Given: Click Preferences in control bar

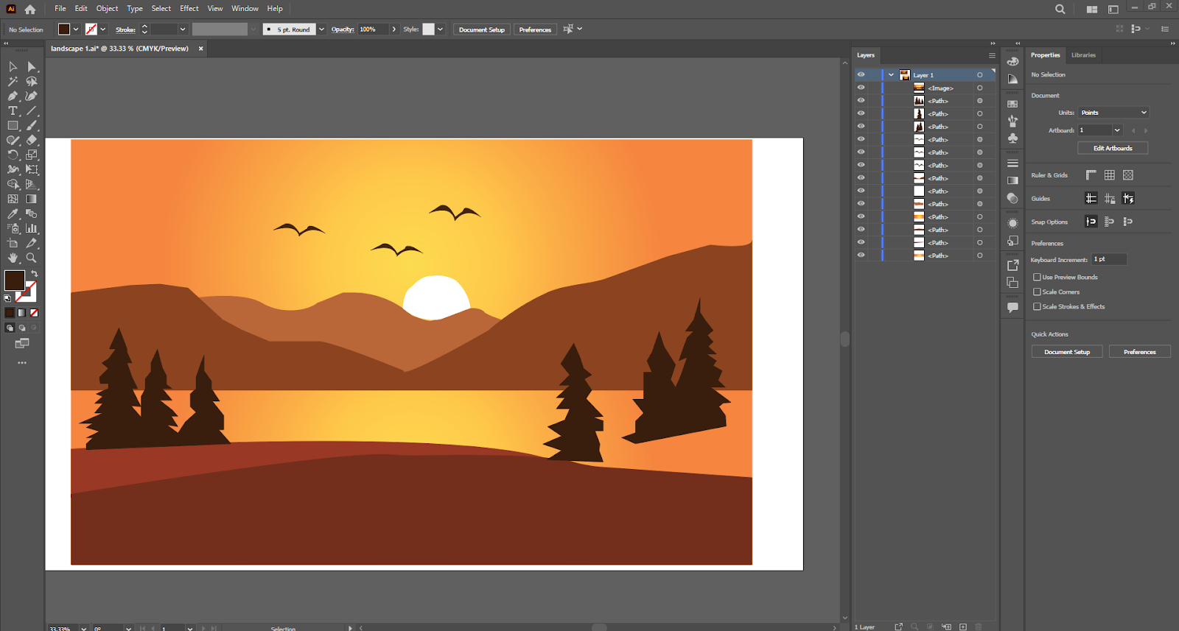Looking at the screenshot, I should pos(535,29).
